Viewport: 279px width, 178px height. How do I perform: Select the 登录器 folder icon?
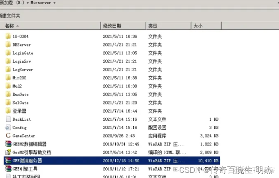coord(8,111)
